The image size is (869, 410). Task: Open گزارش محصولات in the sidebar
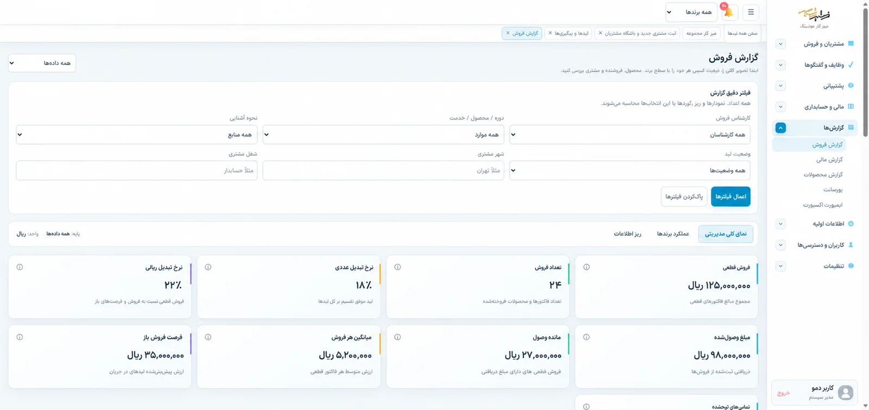[823, 175]
